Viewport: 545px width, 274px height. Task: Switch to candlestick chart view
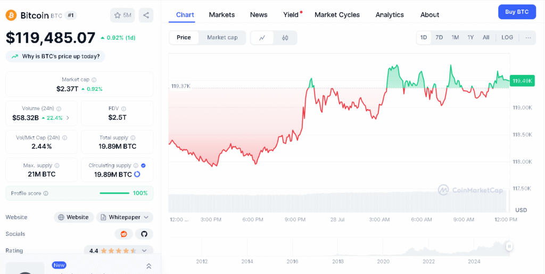(x=285, y=38)
